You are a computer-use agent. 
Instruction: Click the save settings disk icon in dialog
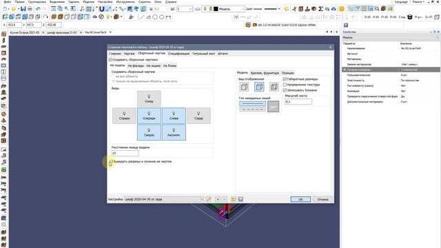click(x=240, y=199)
